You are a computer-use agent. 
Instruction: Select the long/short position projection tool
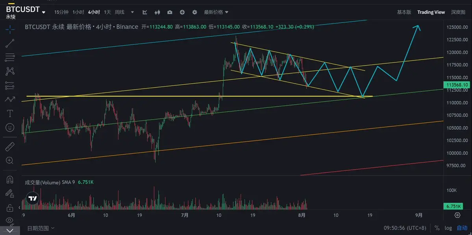coord(10,85)
